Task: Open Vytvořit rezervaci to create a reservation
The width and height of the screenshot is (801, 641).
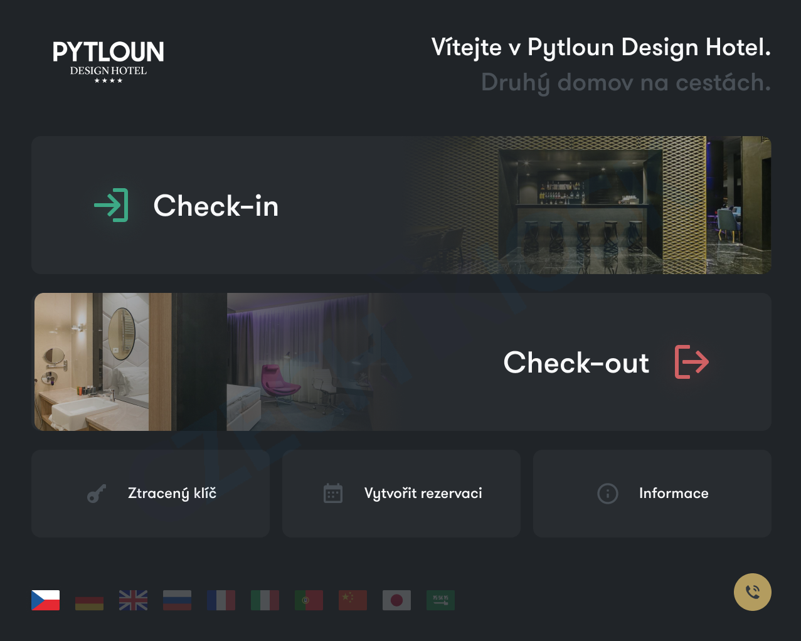Action: pyautogui.click(x=401, y=494)
